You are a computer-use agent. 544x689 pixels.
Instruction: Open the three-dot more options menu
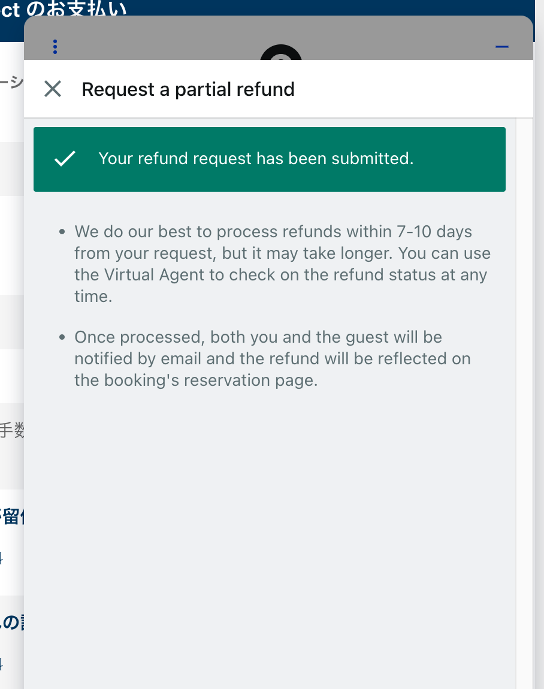pyautogui.click(x=55, y=46)
